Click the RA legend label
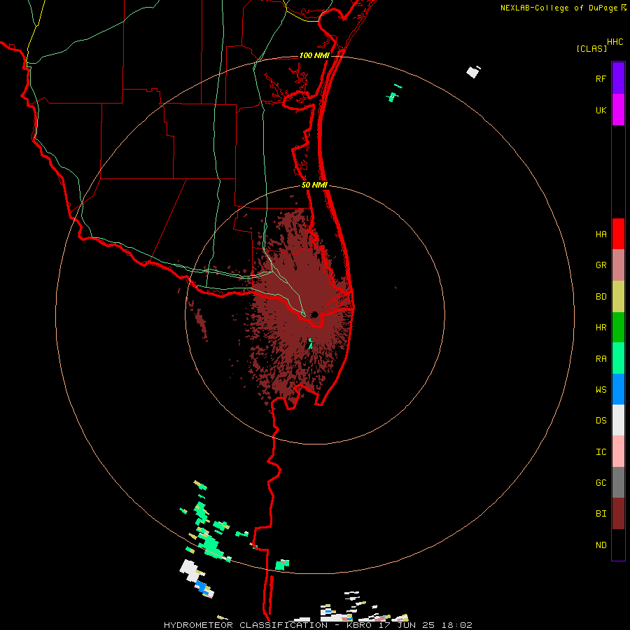 [x=601, y=359]
